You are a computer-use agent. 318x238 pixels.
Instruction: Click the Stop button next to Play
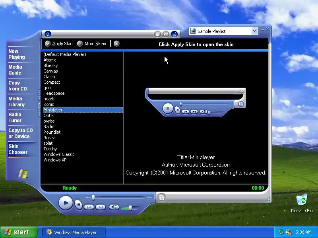(x=78, y=204)
